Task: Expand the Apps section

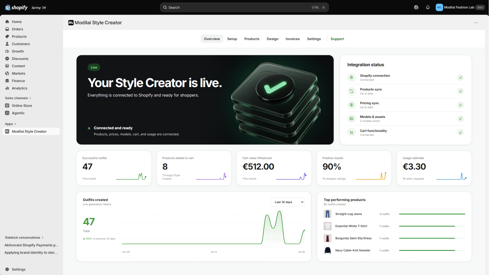Action: pyautogui.click(x=10, y=124)
